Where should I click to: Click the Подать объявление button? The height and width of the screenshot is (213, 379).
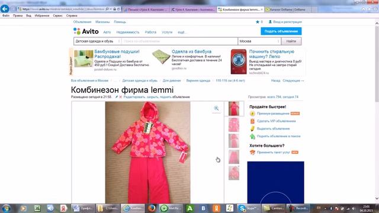[281, 31]
